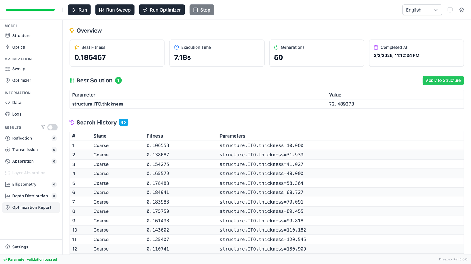
Task: Click the Run Sweep button
Action: point(115,10)
